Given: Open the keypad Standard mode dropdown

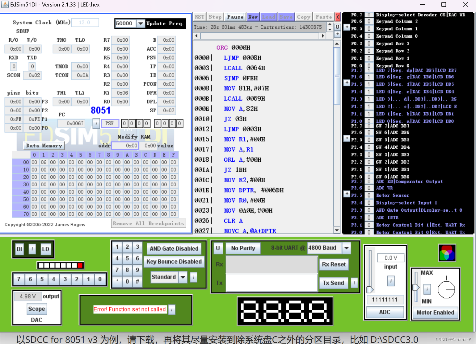Looking at the screenshot, I should pyautogui.click(x=183, y=277).
